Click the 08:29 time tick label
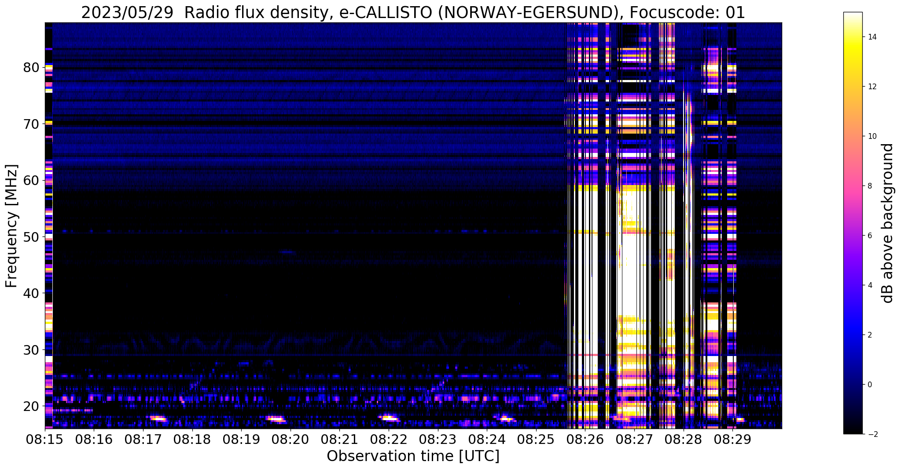Viewport: 901px width, 469px height. coord(732,440)
